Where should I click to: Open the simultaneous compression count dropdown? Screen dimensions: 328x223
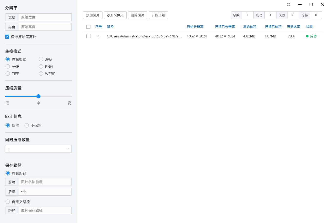tap(38, 149)
